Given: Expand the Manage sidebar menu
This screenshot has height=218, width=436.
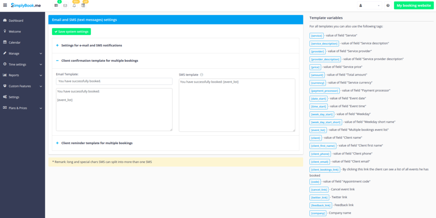Looking at the screenshot, I should 22,54.
